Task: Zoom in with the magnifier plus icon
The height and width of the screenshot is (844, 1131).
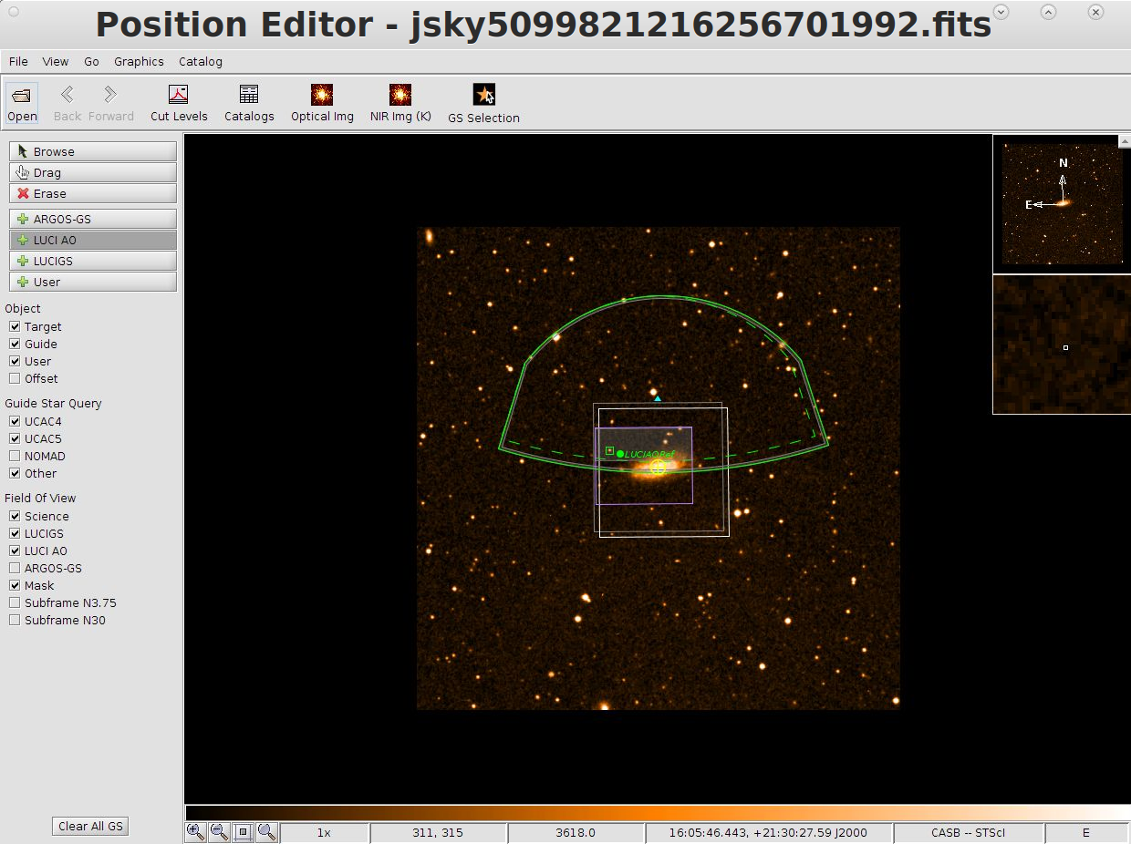Action: [195, 831]
